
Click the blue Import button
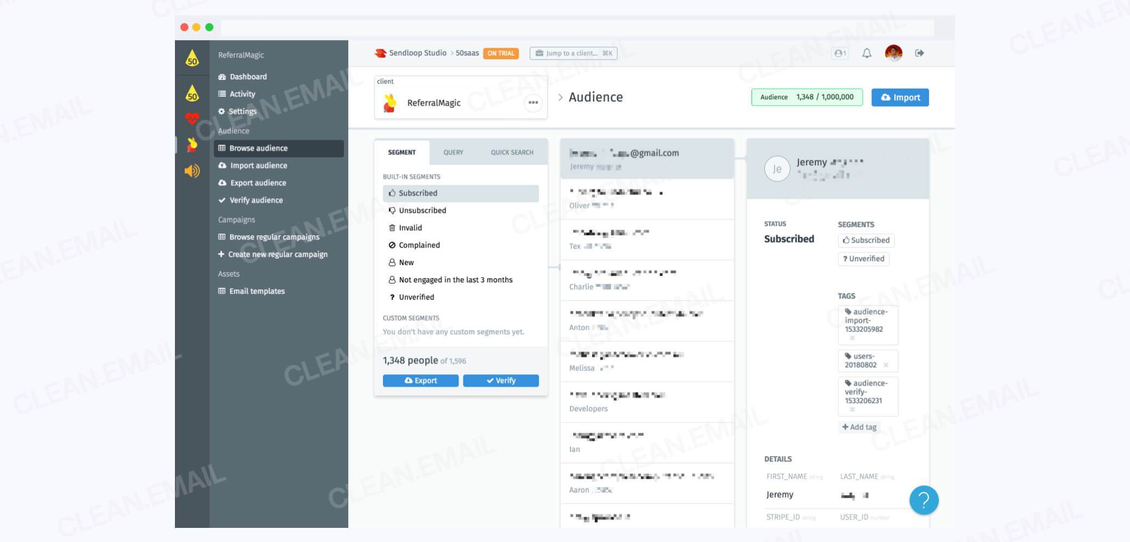[900, 98]
